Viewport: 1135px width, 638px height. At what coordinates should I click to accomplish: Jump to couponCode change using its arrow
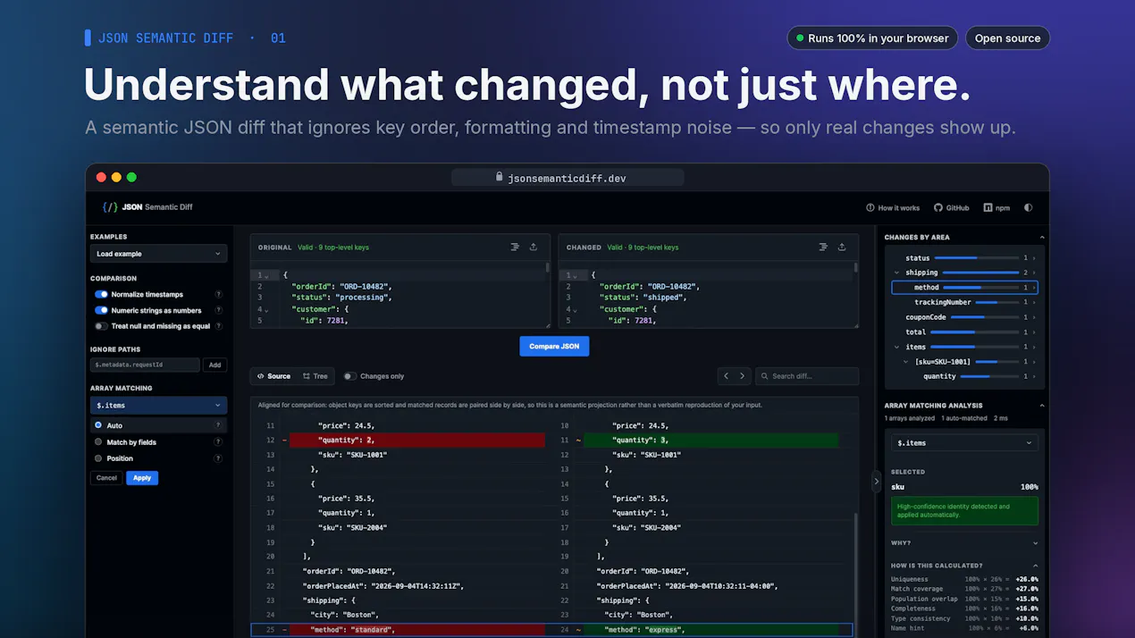1034,317
